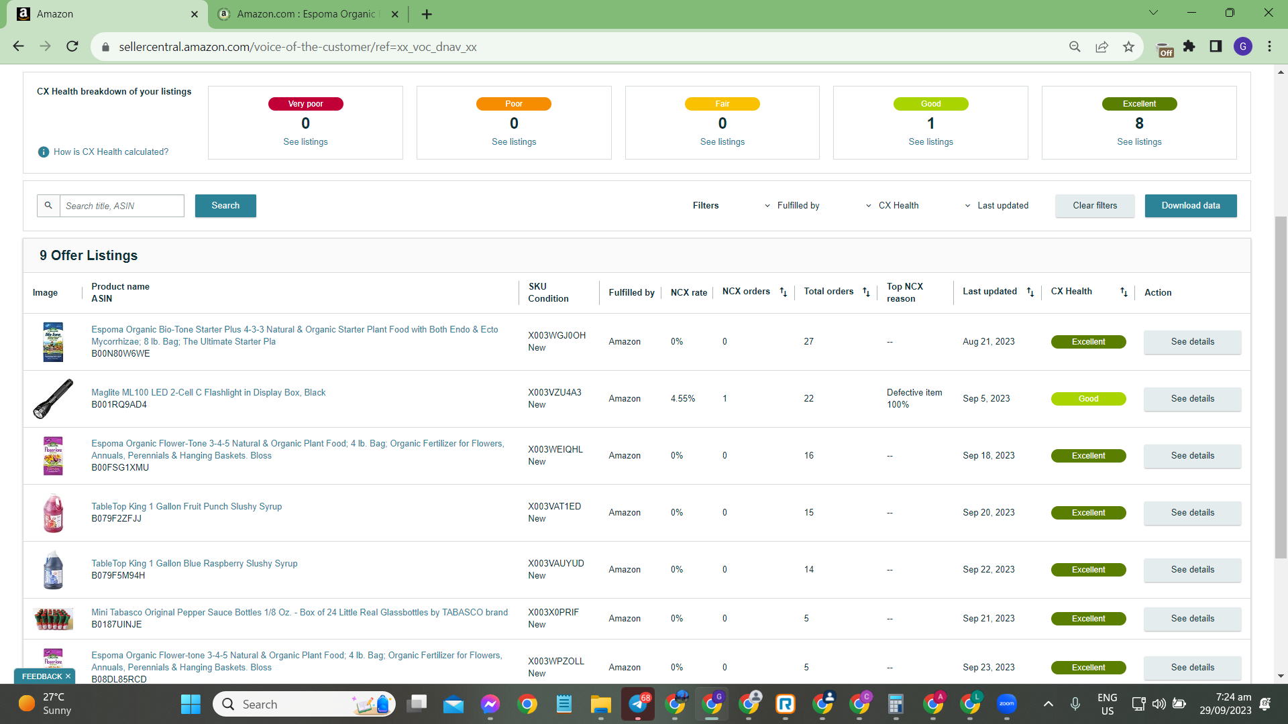See details for Blue Raspberry Slushy Syrup
This screenshot has height=724, width=1288.
(x=1193, y=570)
